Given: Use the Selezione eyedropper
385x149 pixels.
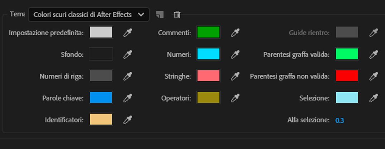Looking at the screenshot, I should 374,98.
